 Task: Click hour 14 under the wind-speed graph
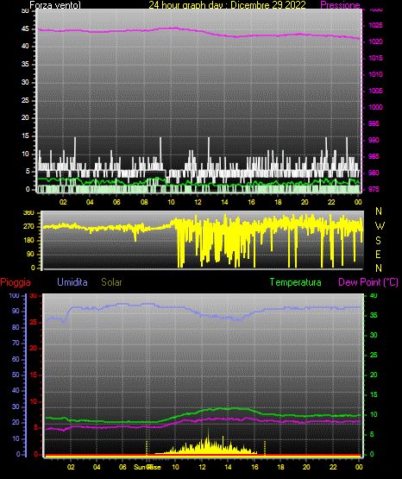pos(224,202)
